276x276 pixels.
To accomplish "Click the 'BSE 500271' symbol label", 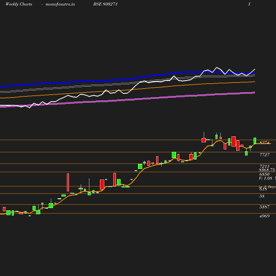I will [x=105, y=4].
